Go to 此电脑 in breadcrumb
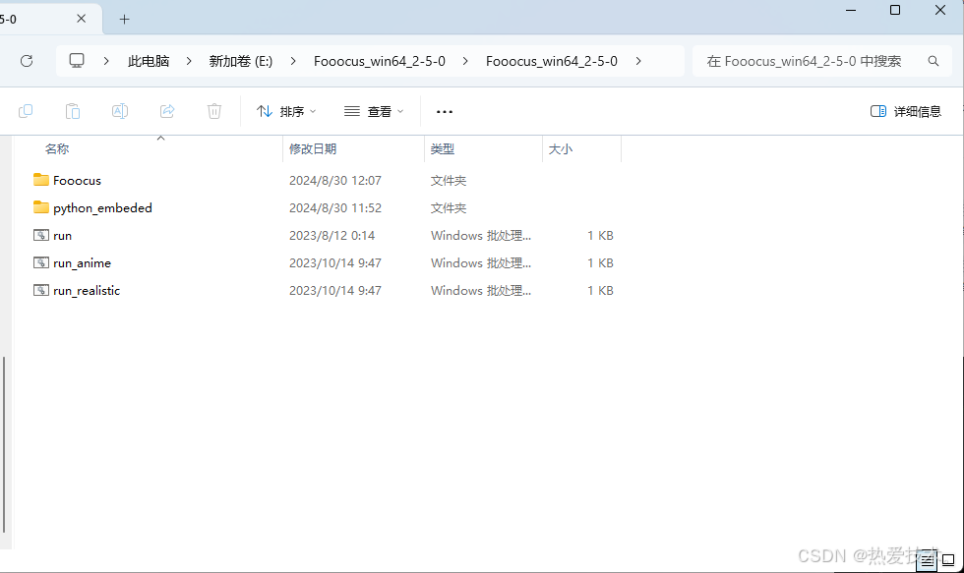The image size is (964, 573). [x=149, y=61]
